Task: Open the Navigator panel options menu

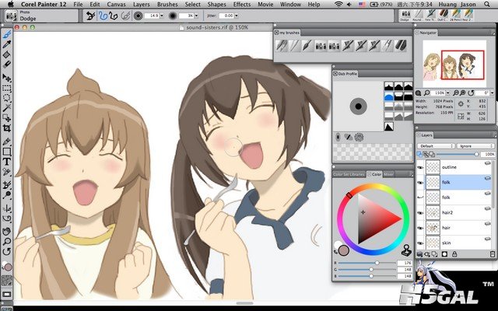Action: [x=492, y=33]
